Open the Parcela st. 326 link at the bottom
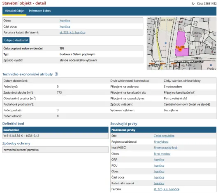 tap(167, 189)
